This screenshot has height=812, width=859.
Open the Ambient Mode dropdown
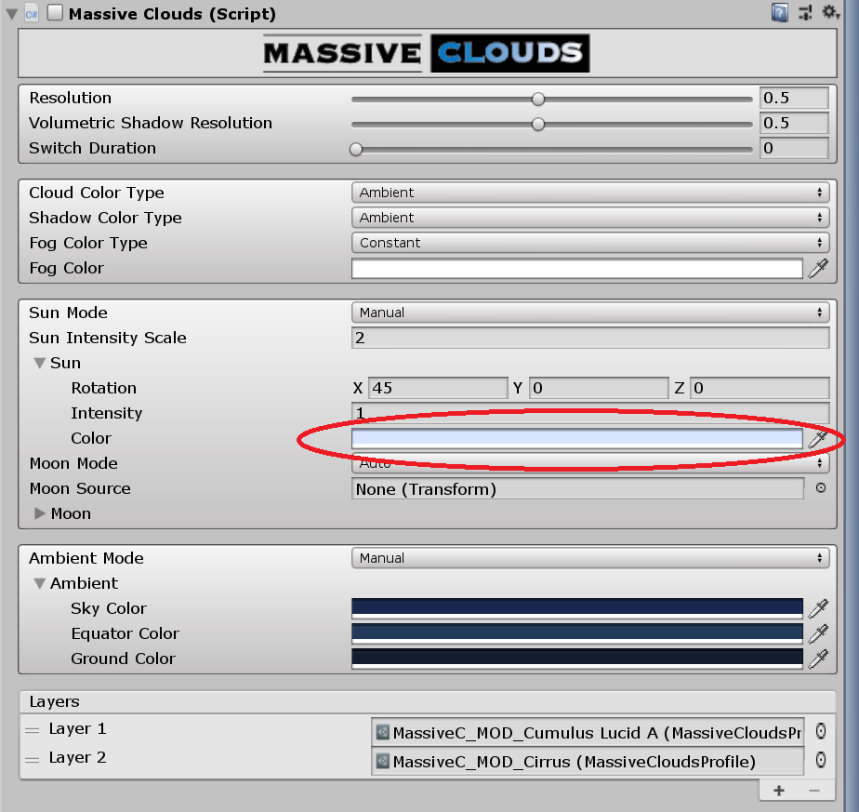click(x=590, y=558)
